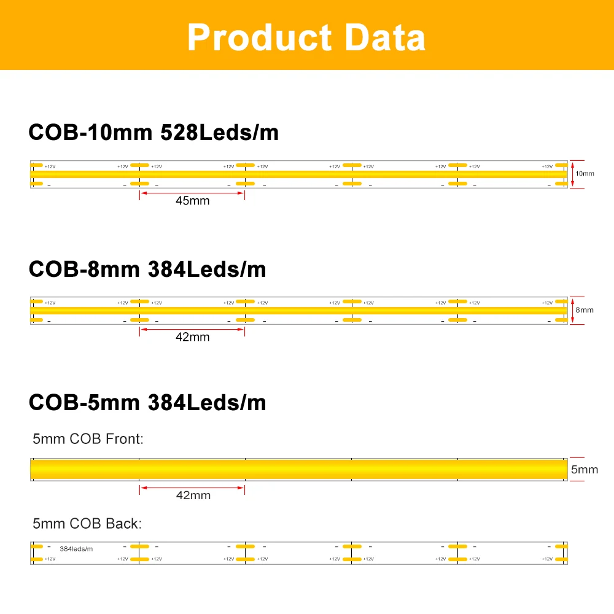Click the 384leds/m text on back strip

[x=76, y=549]
